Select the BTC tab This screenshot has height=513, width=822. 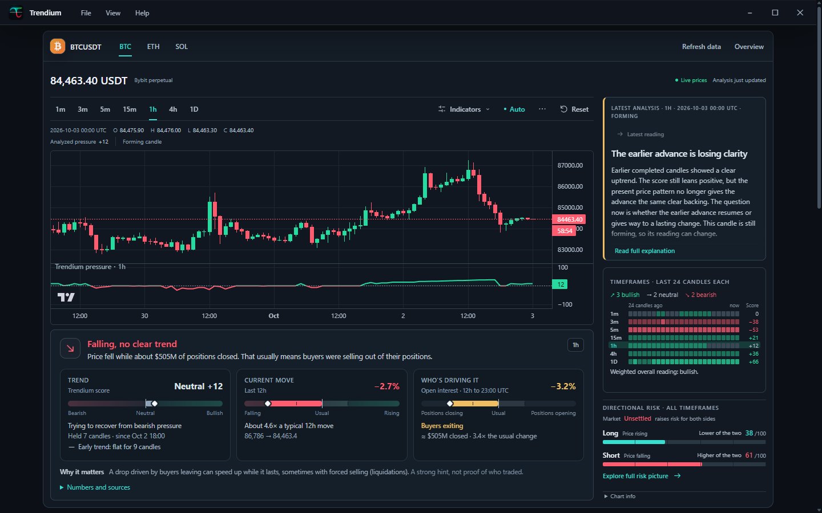click(125, 47)
